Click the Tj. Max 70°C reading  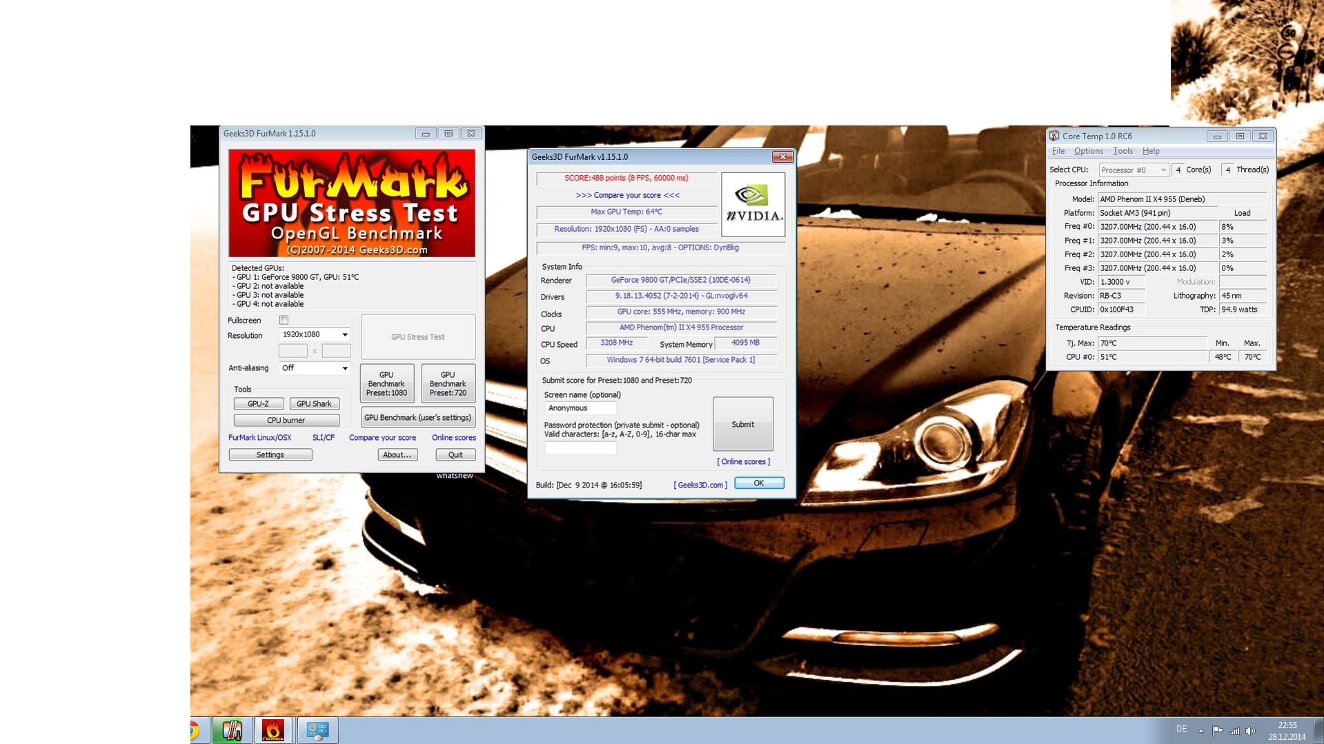tap(1153, 343)
